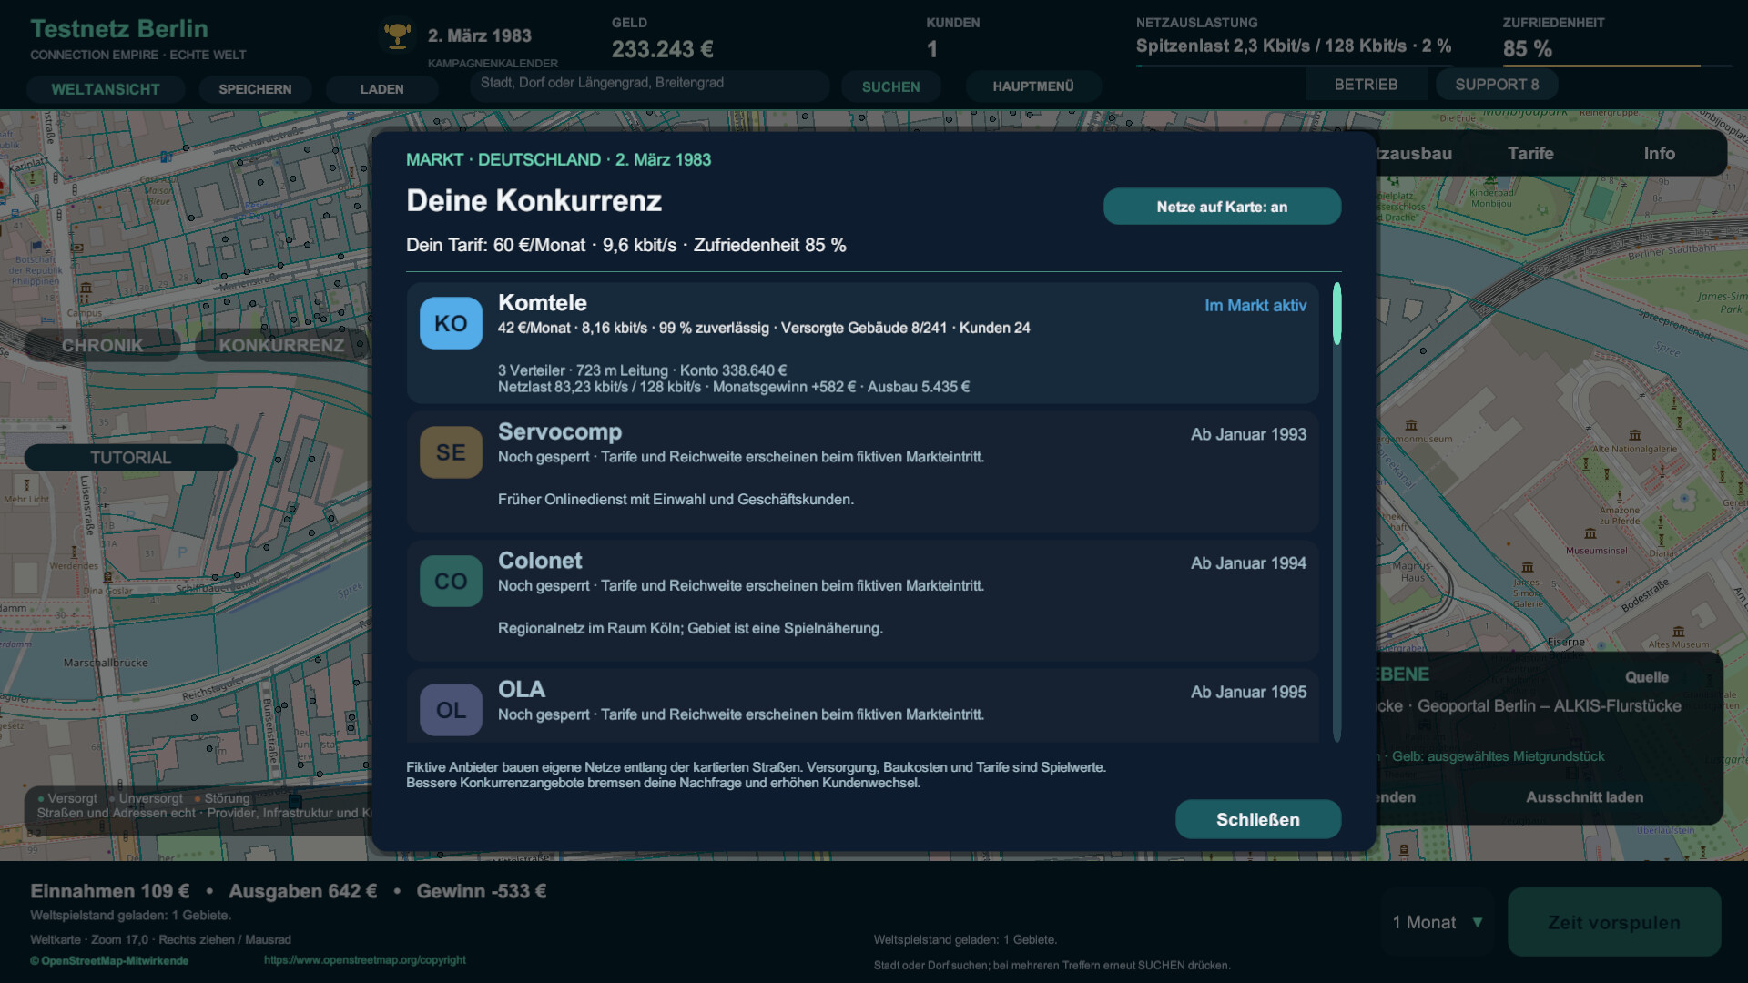Click 'Ab Januar 1994' Colonet entry date
Image resolution: width=1748 pixels, height=983 pixels.
click(x=1248, y=563)
